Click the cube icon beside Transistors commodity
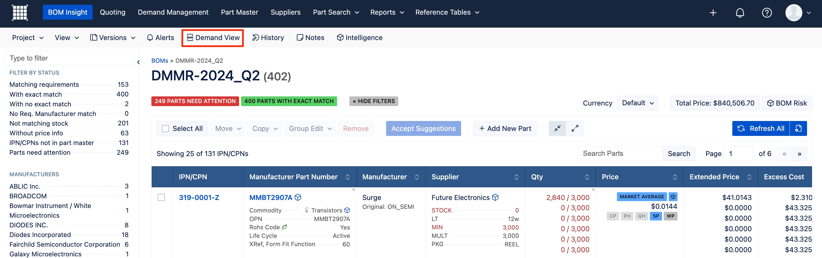Image resolution: width=822 pixels, height=258 pixels. click(347, 210)
